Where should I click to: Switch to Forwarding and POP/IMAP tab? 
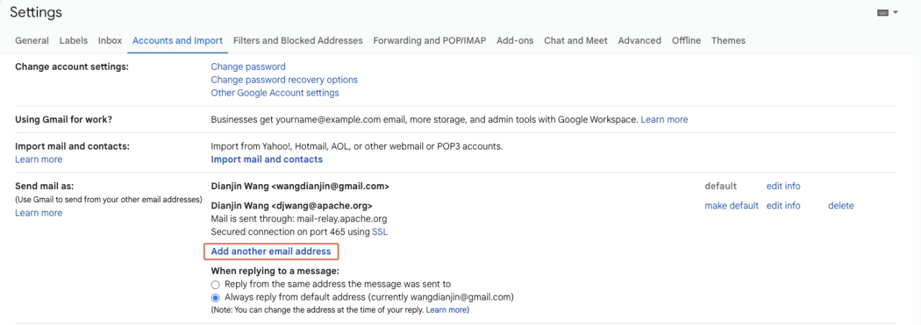pos(430,41)
